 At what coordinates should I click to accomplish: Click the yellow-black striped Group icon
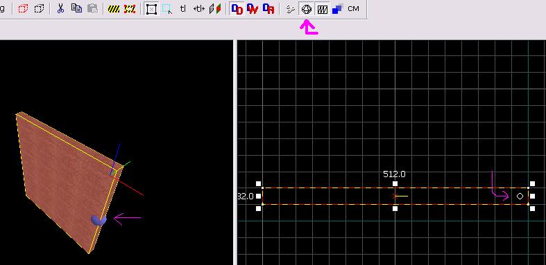(x=114, y=9)
